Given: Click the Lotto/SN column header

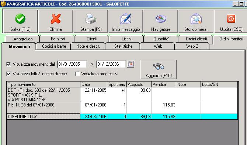Looking at the screenshot, I should click(x=219, y=84).
